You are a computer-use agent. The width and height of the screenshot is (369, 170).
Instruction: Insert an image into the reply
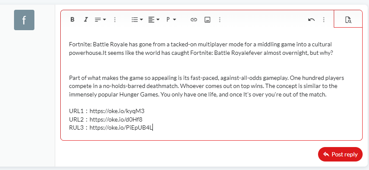pos(207,20)
